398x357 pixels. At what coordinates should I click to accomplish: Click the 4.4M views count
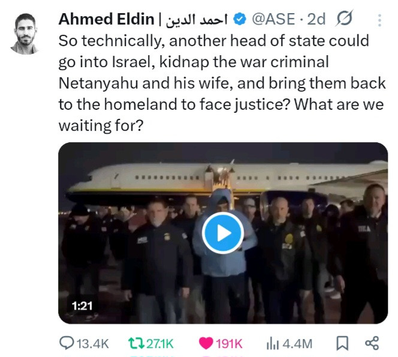(297, 344)
